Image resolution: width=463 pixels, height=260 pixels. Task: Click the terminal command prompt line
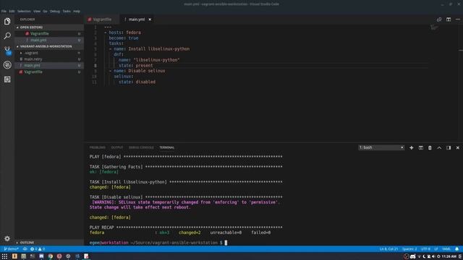(x=158, y=243)
